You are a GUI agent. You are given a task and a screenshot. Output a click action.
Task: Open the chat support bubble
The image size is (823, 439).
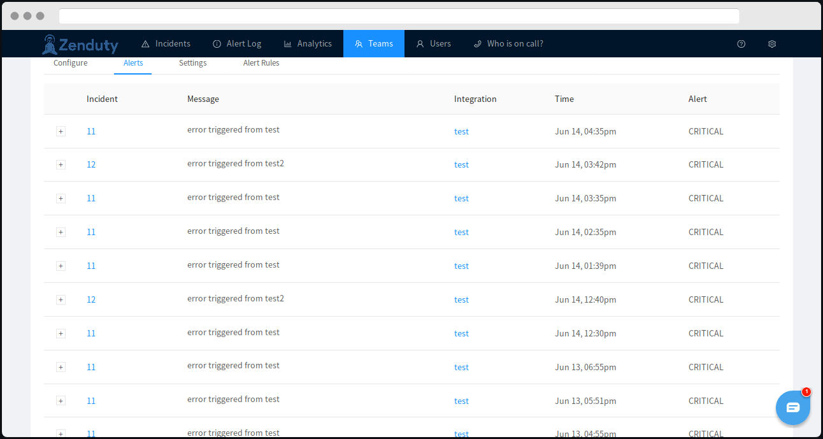[792, 408]
